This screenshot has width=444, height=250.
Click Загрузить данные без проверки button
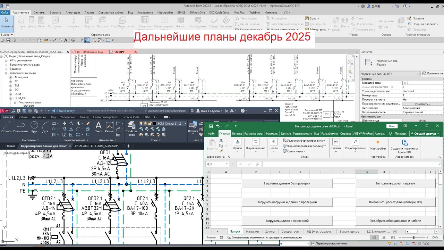tap(287, 183)
